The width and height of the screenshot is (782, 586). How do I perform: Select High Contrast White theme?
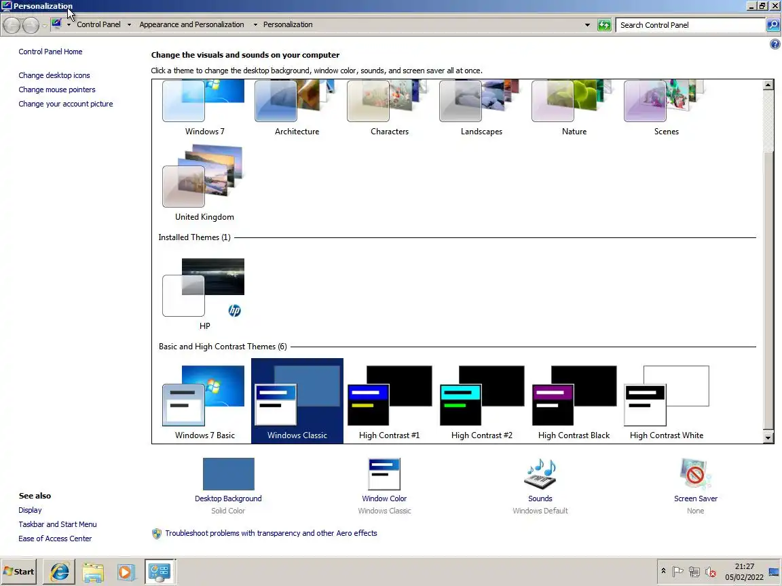666,402
